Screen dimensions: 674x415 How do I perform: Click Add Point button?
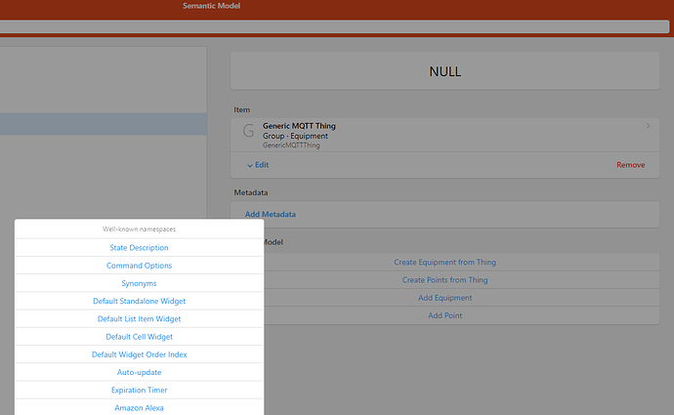(x=444, y=315)
